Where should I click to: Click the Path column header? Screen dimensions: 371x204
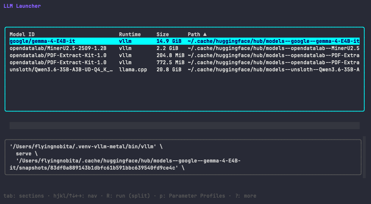pos(194,34)
